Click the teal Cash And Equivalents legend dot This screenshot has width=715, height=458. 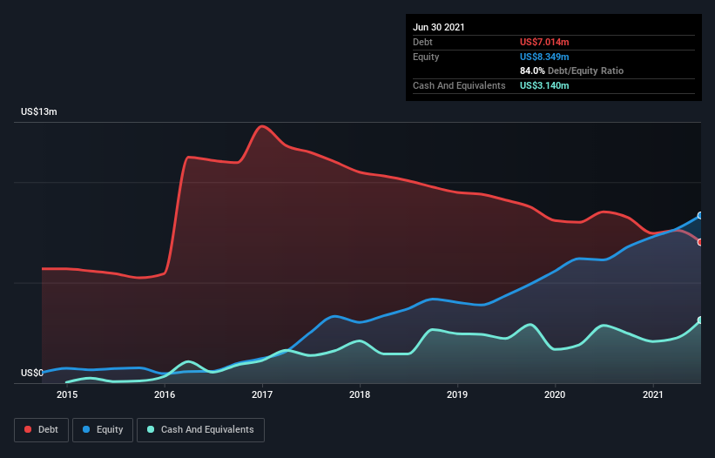click(151, 429)
